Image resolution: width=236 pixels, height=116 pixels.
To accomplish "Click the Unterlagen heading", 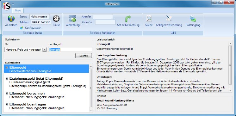I will pos(104,77).
